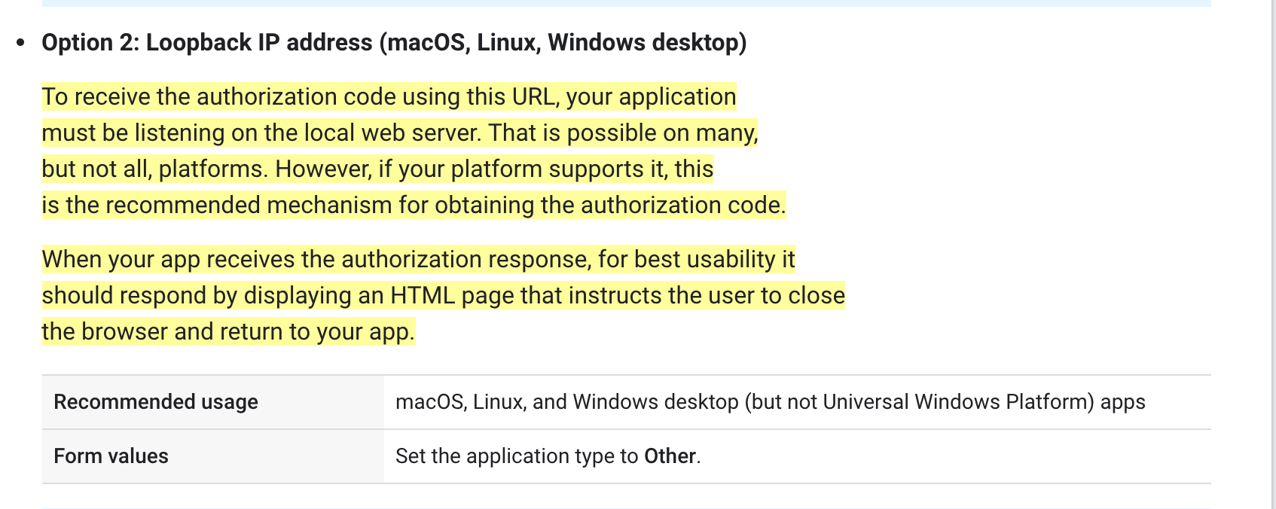1276x509 pixels.
Task: Click the "Recommended usage" table cell
Action: tap(156, 402)
